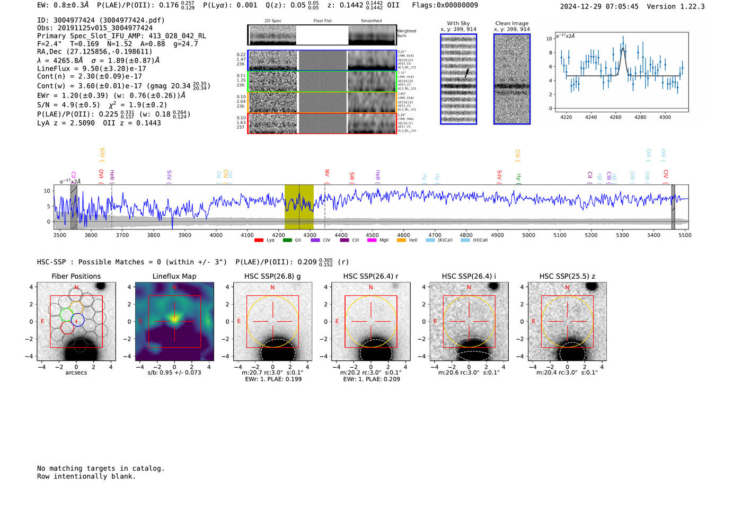The height and width of the screenshot is (505, 742).
Task: Select the orange-bordered fiber 2D spectrum row
Action: 322,102
